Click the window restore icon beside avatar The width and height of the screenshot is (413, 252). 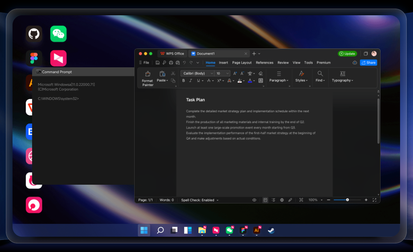click(x=365, y=53)
